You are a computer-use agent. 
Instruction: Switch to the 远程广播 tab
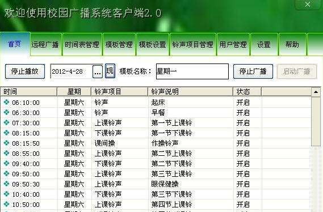tap(46, 44)
